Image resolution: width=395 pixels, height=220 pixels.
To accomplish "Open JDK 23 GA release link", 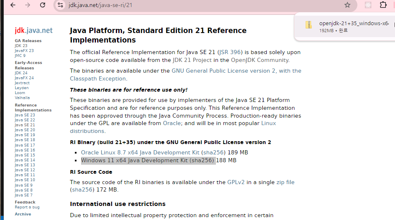I will click(x=21, y=46).
